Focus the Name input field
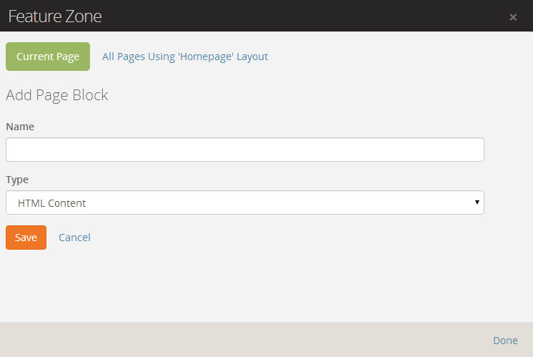Screen dimensions: 533x357 (x=245, y=150)
